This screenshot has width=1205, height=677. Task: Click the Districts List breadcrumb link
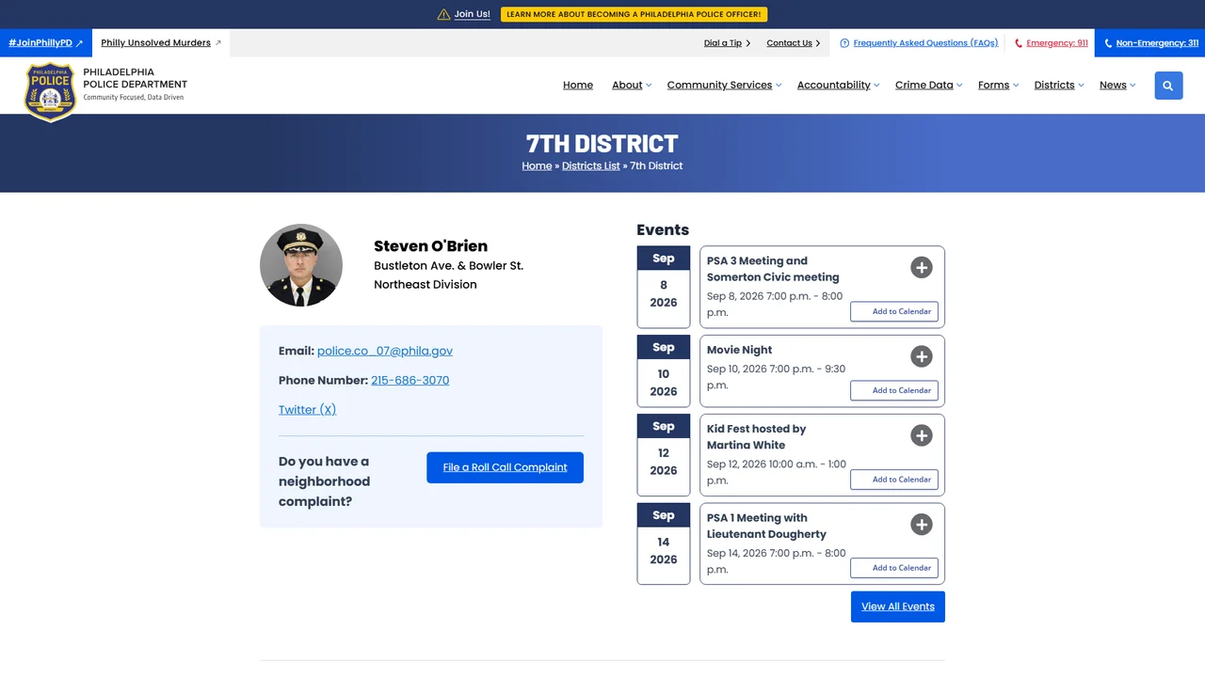pos(591,165)
